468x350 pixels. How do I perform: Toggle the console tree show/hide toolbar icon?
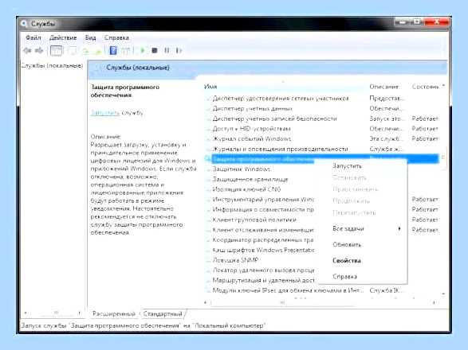(57, 51)
